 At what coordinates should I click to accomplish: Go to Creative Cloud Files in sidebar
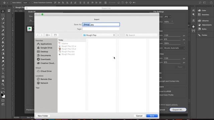(x=46, y=63)
